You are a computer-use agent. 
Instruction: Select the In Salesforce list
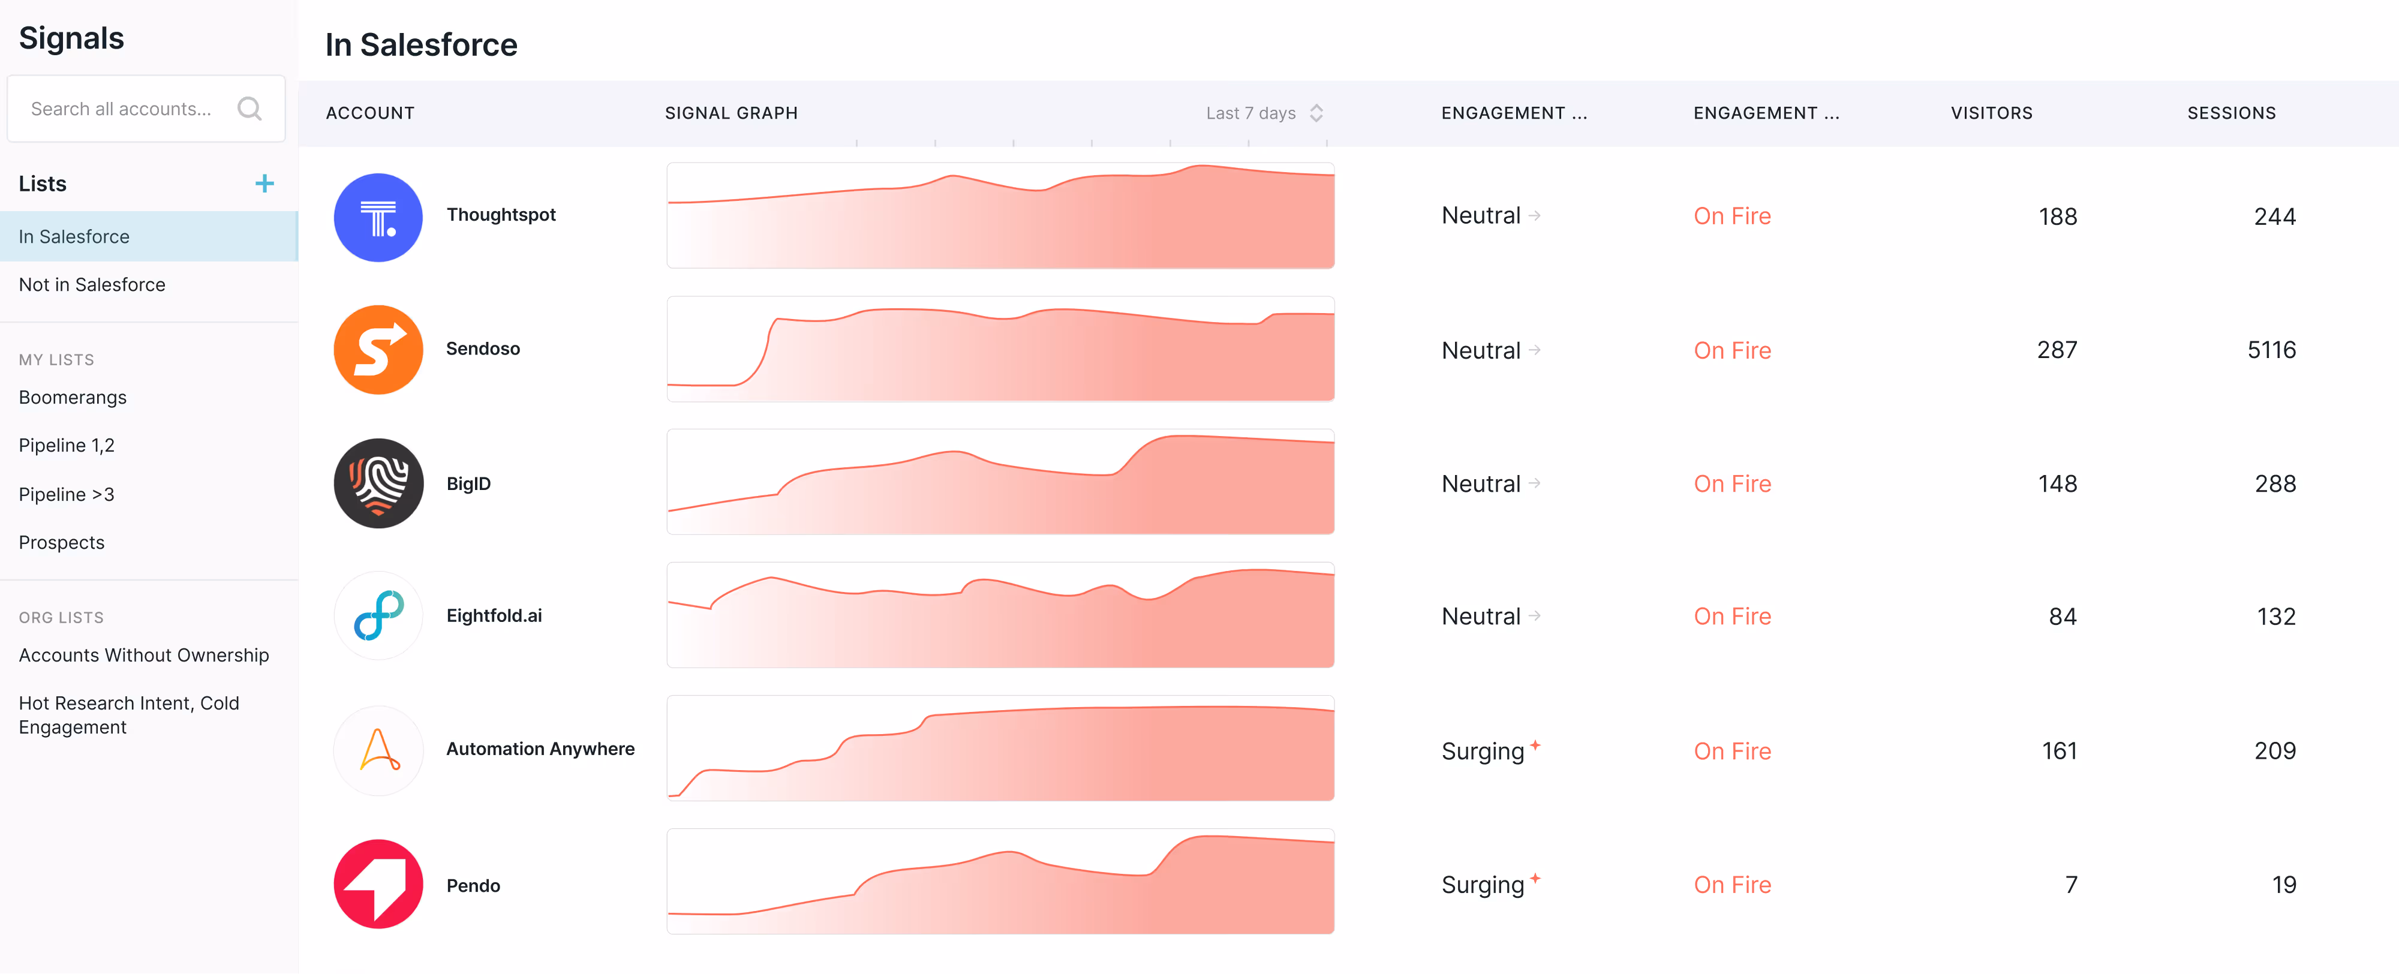pyautogui.click(x=74, y=236)
